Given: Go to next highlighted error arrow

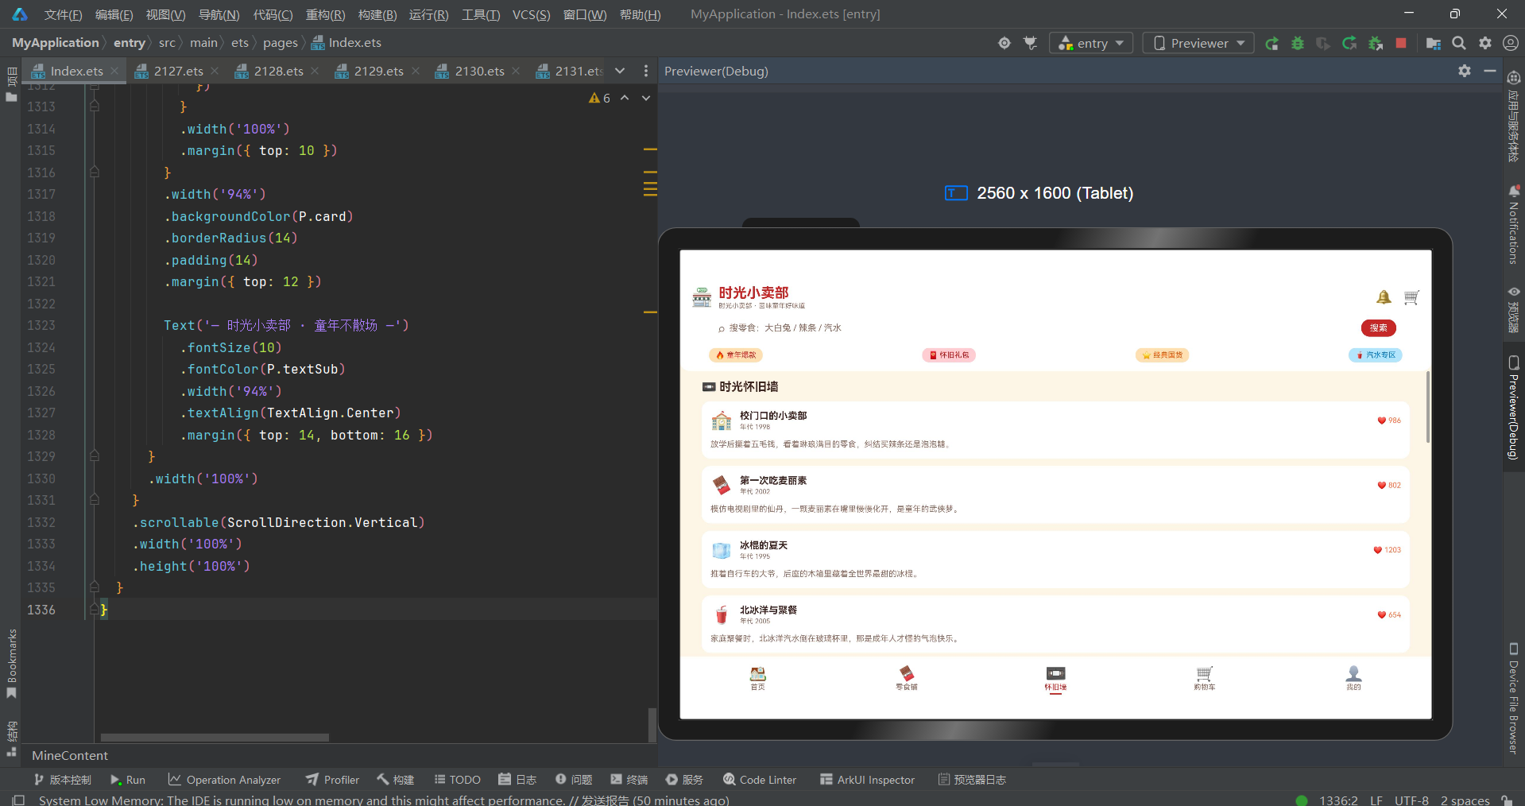Looking at the screenshot, I should [x=646, y=98].
